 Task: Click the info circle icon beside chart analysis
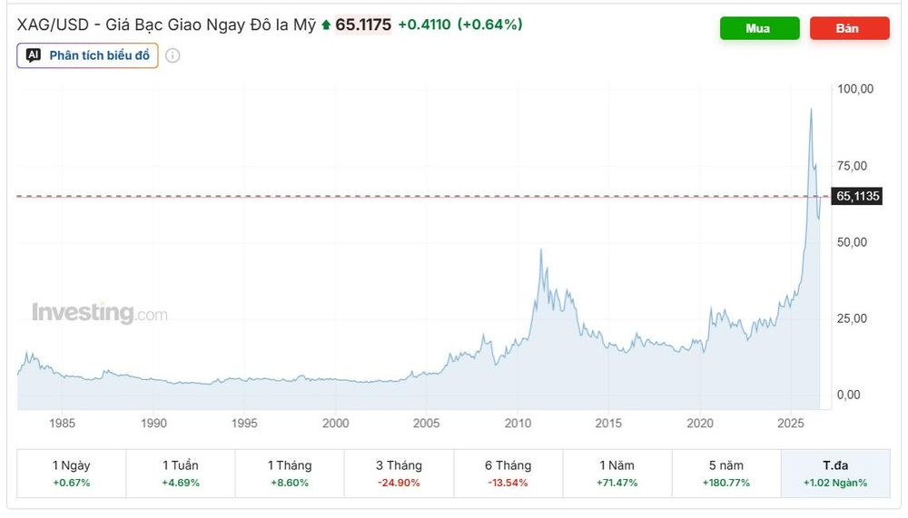[173, 55]
